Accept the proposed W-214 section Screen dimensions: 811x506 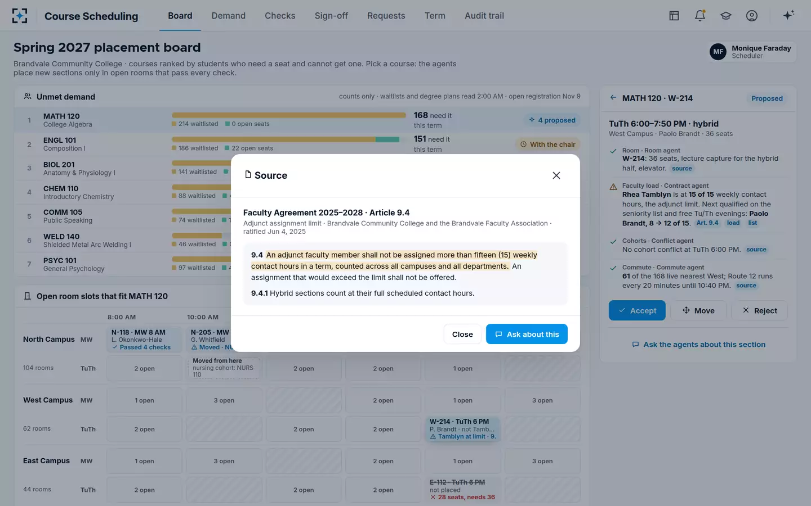click(x=637, y=310)
